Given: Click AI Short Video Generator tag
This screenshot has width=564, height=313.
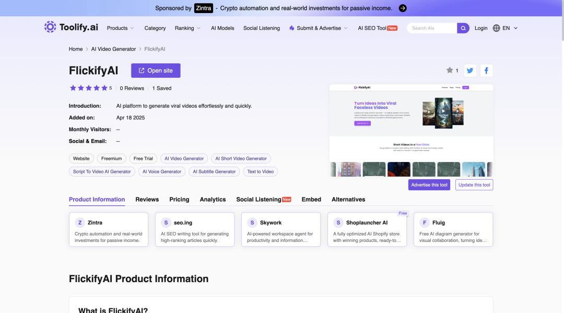Looking at the screenshot, I should 241,159.
